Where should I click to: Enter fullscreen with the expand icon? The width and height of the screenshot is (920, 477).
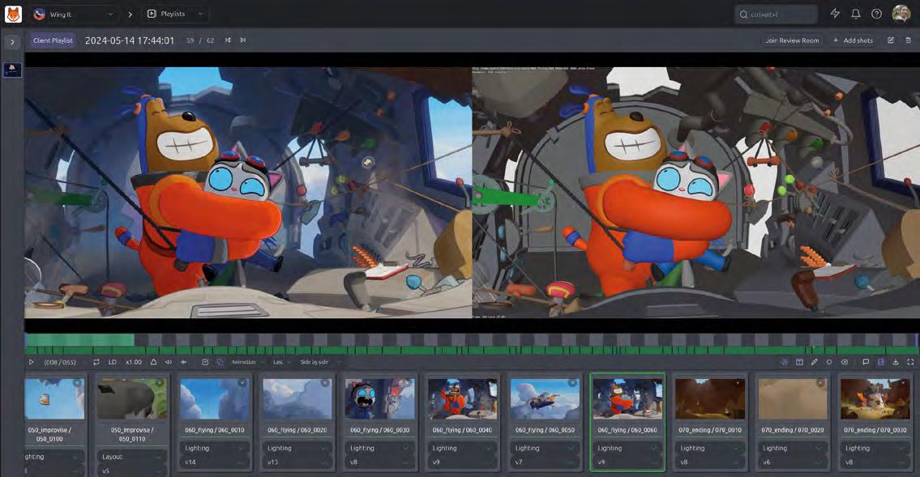point(910,362)
